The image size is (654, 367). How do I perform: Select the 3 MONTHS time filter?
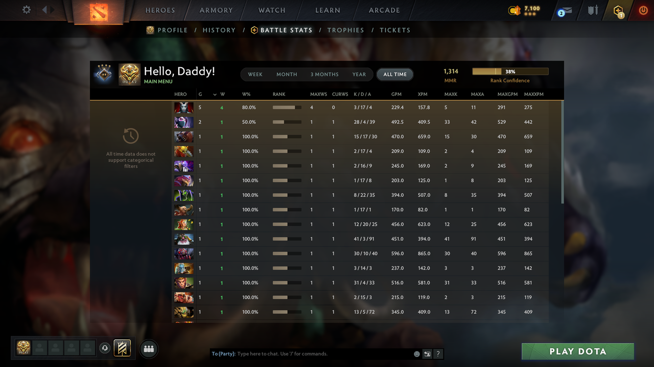324,74
